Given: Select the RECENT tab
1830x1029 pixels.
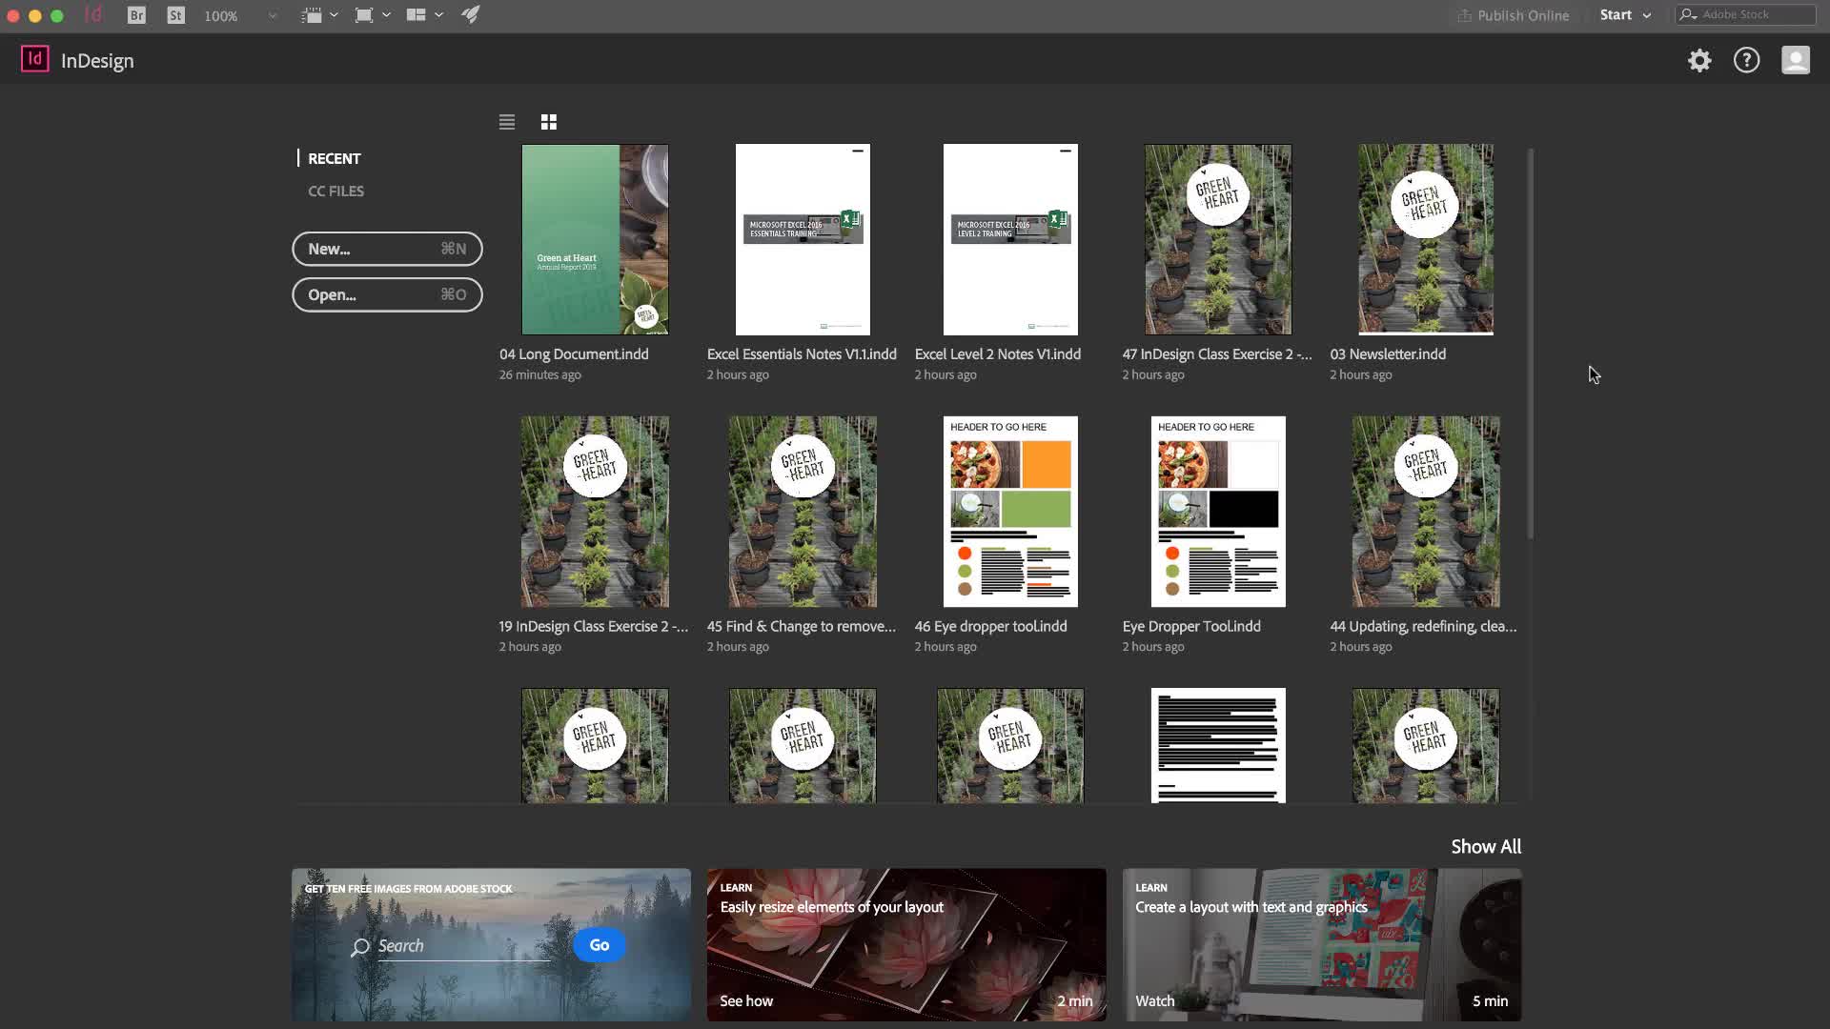Looking at the screenshot, I should (x=334, y=158).
